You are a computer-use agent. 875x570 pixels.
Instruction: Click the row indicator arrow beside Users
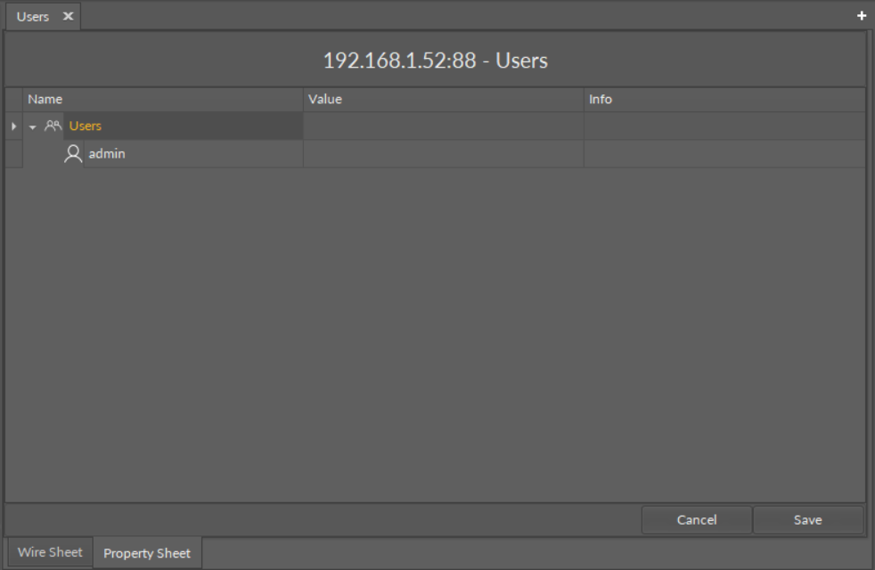13,126
